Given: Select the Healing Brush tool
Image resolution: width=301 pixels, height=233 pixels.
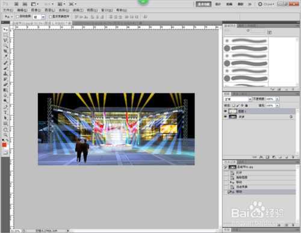Looking at the screenshot, I should (x=5, y=63).
